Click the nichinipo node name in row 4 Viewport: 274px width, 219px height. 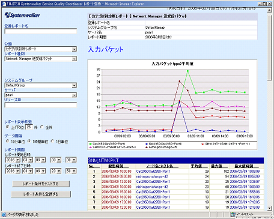click(x=152, y=187)
